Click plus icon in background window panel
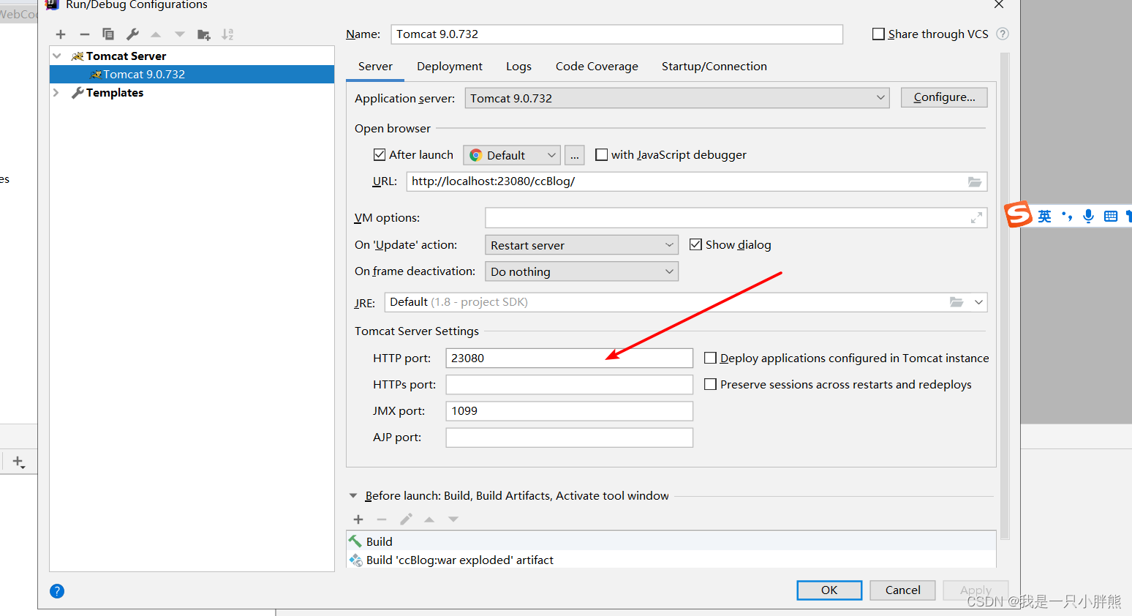 pos(18,462)
